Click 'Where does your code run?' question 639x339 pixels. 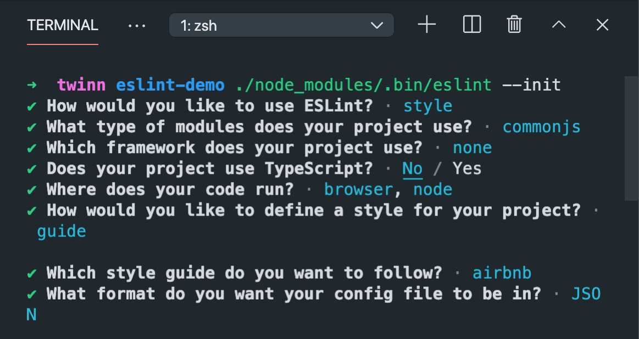tap(170, 190)
